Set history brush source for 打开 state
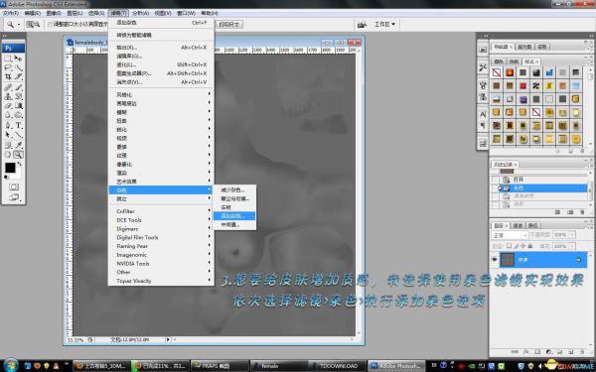596x372 pixels. coord(495,180)
